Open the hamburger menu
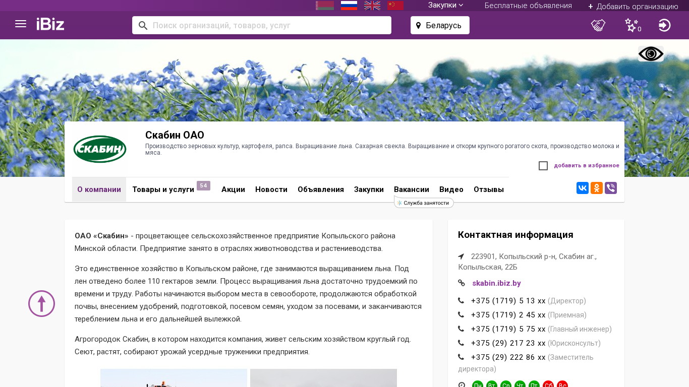Image resolution: width=689 pixels, height=387 pixels. [21, 24]
